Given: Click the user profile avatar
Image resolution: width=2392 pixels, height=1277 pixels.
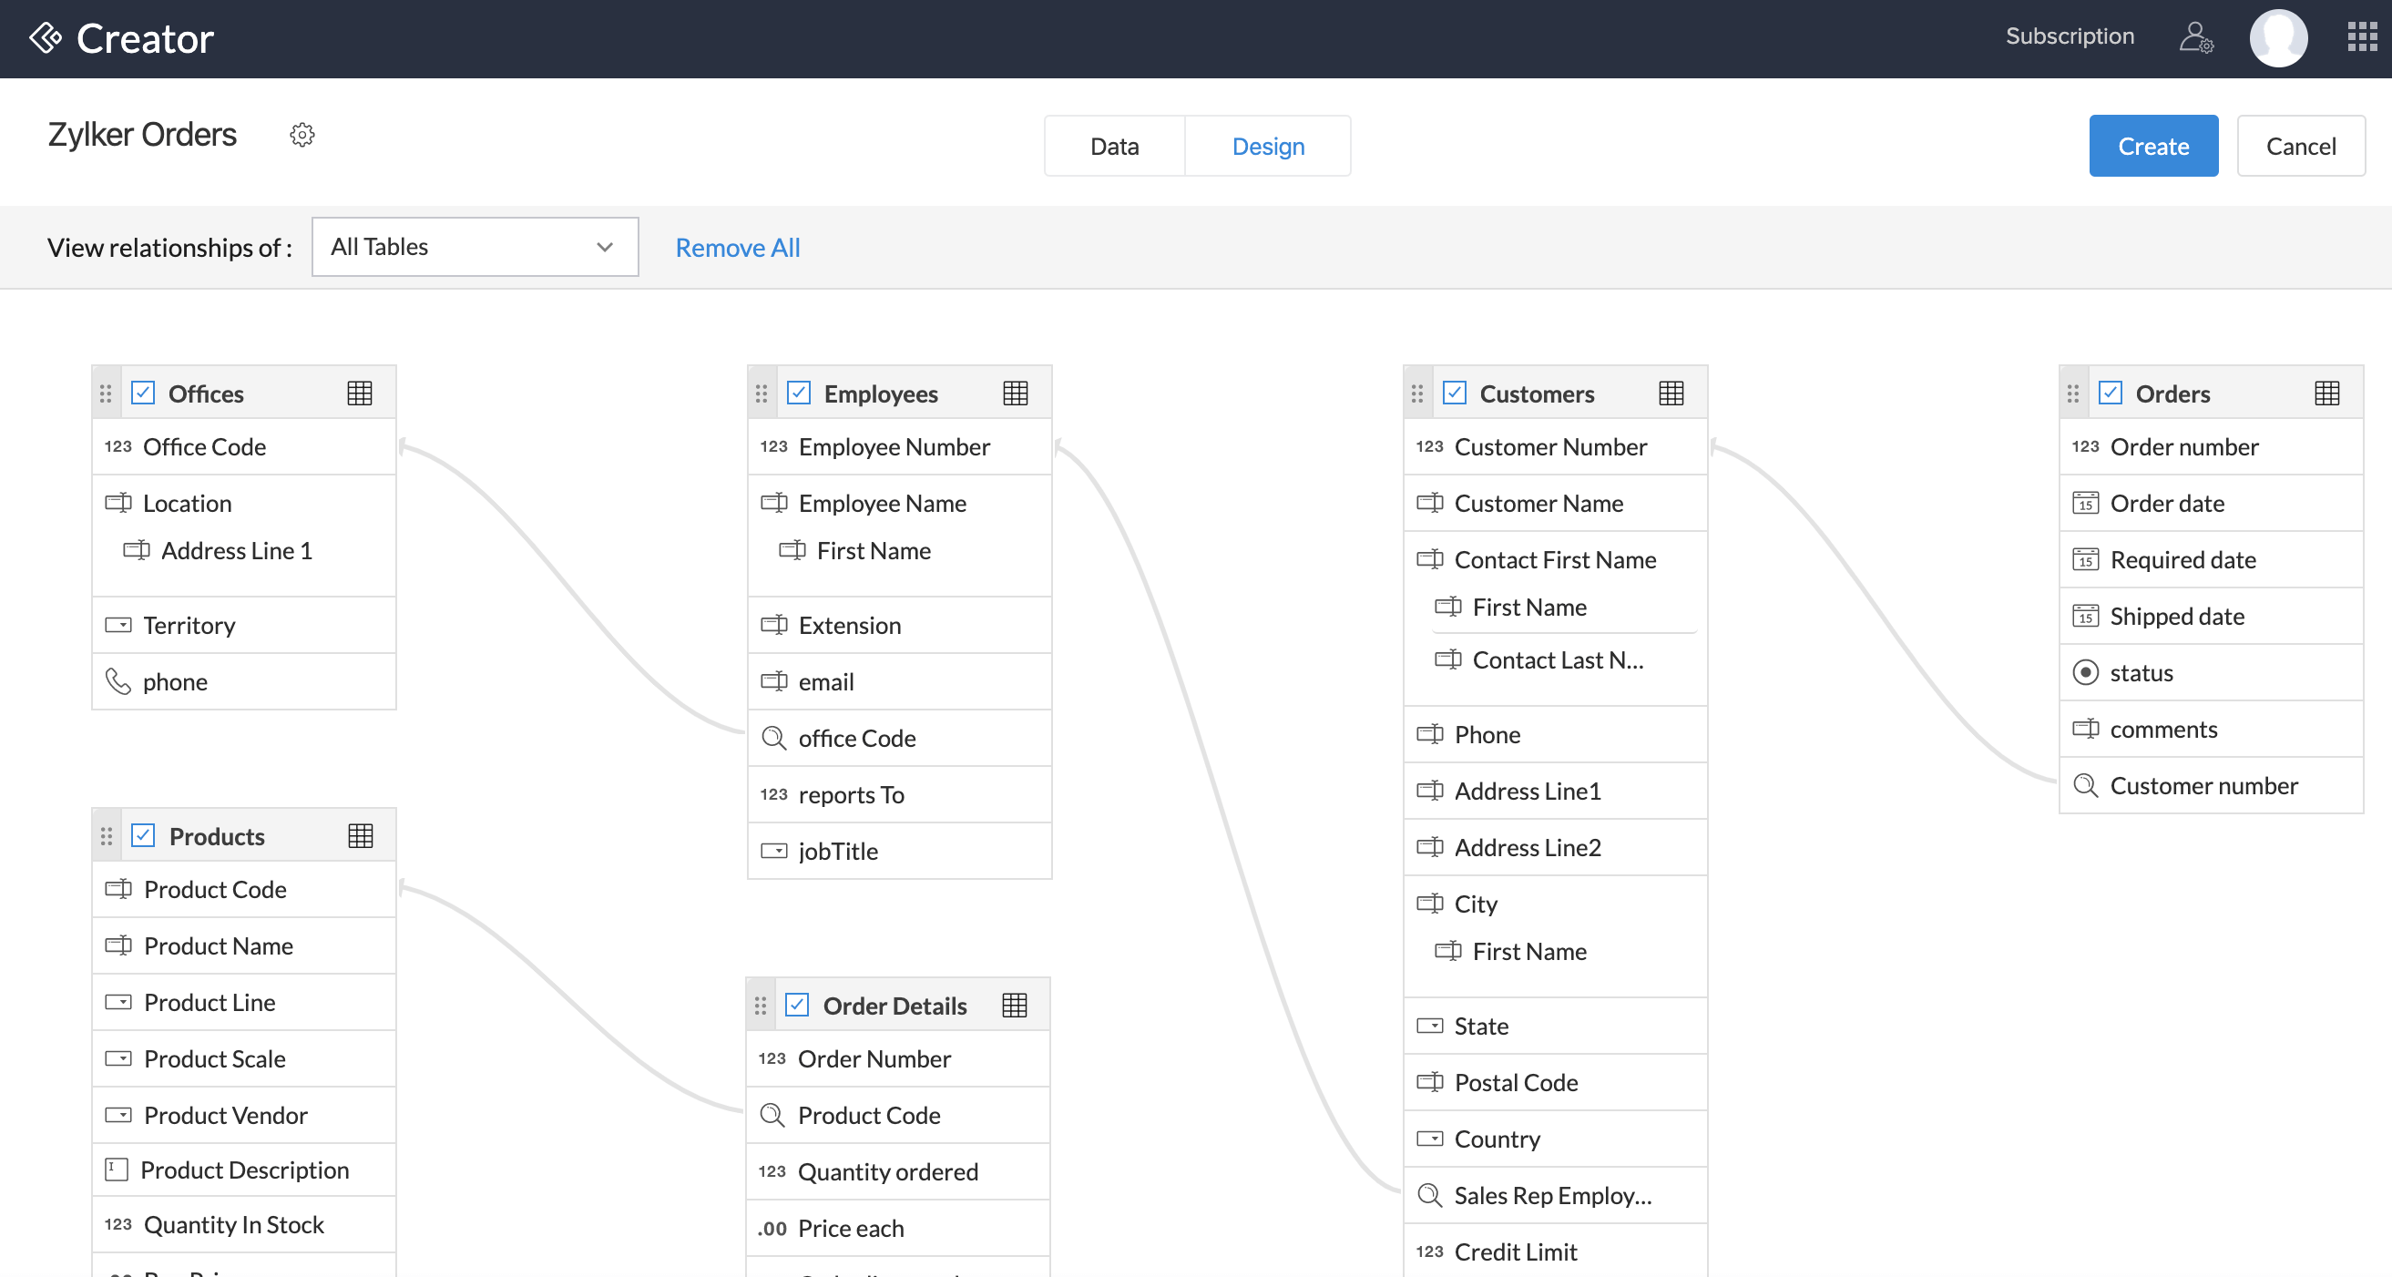Looking at the screenshot, I should [x=2278, y=37].
